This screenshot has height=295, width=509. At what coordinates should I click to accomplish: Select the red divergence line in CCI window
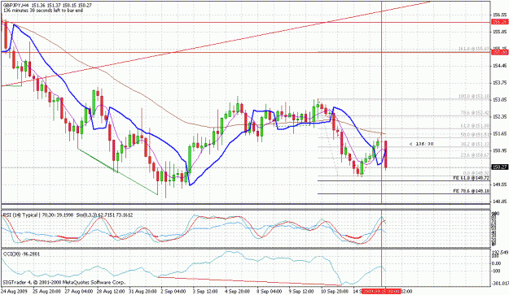coord(249,281)
